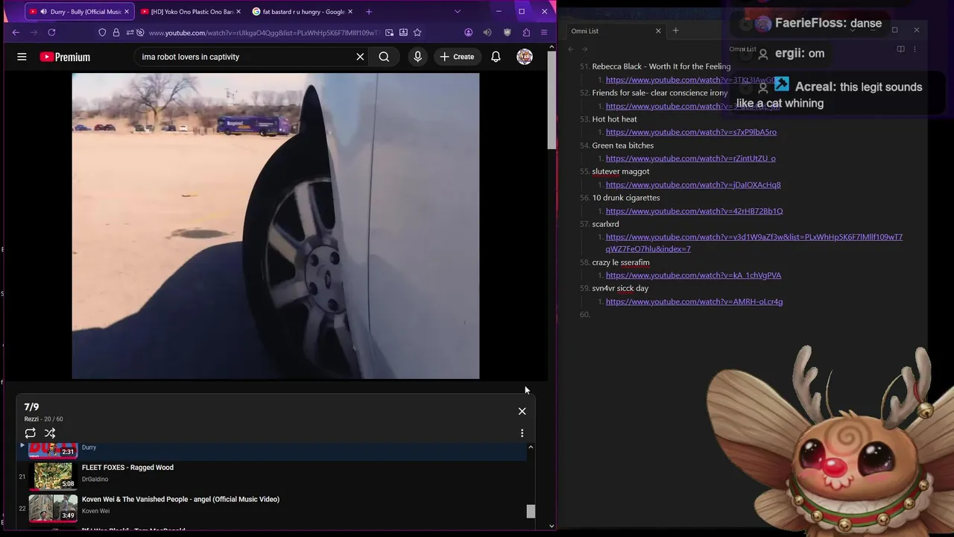Start voice search with microphone

pos(417,57)
